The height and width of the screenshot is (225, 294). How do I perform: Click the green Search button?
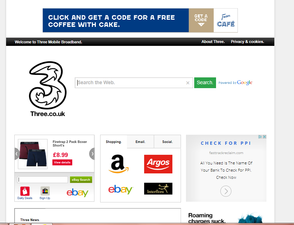click(x=205, y=83)
